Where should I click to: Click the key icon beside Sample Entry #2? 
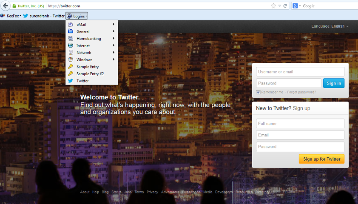click(71, 74)
